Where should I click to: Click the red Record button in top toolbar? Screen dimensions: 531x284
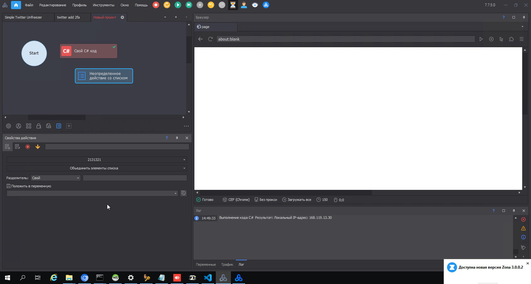point(156,5)
